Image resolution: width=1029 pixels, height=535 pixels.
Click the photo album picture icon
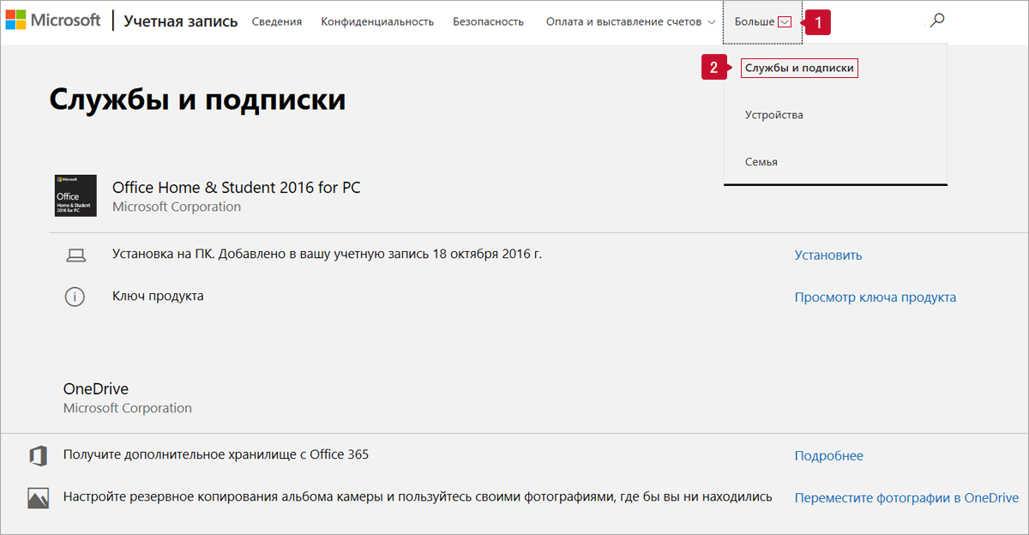(x=38, y=498)
